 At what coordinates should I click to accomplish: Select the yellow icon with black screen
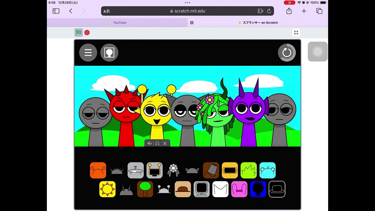coord(230,170)
